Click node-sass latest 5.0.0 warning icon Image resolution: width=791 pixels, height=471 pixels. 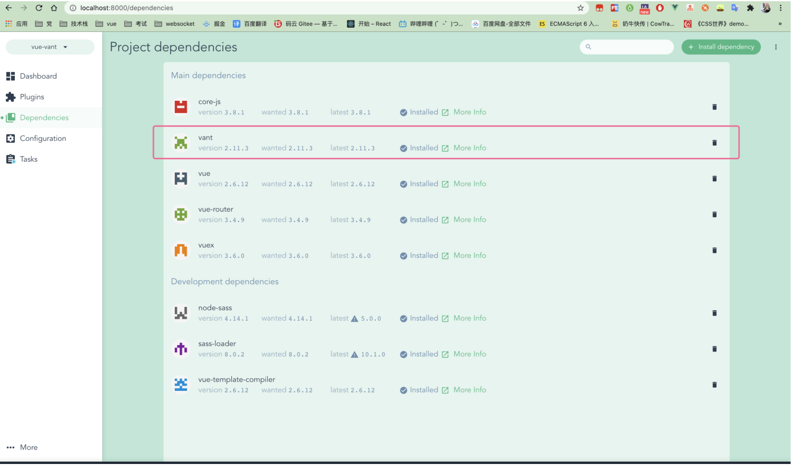coord(354,319)
